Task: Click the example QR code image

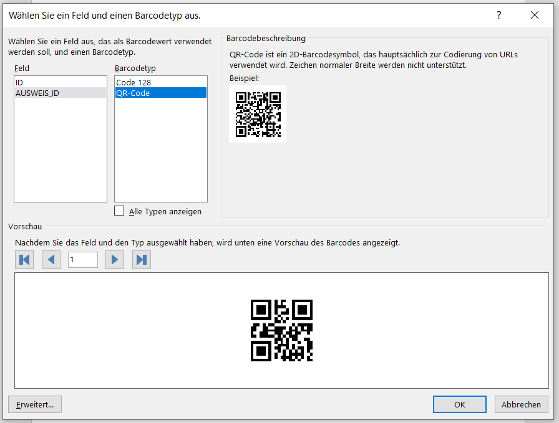Action: 258,114
